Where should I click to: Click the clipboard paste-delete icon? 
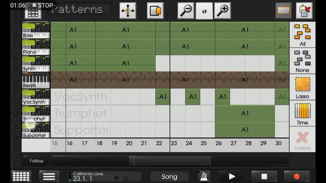(304, 11)
